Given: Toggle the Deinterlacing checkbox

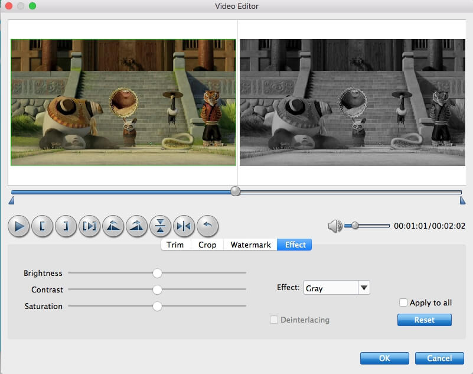Looking at the screenshot, I should coord(274,320).
